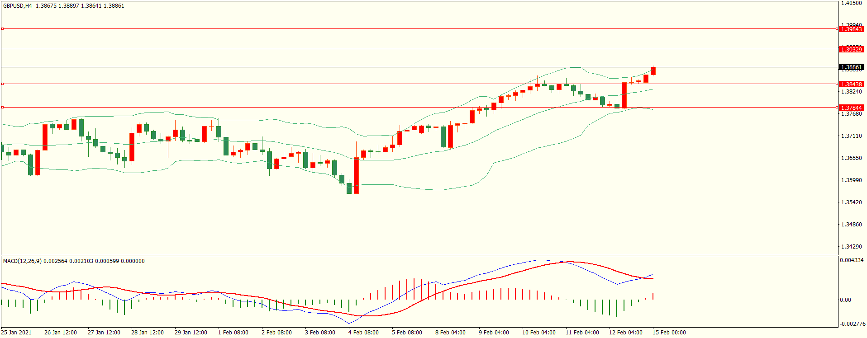Click the 25 Jan 2021 time label
This screenshot has width=867, height=338.
click(16, 333)
